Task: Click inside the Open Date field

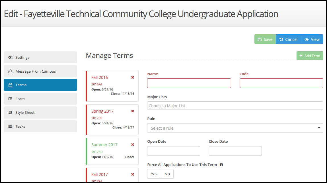Action: point(174,151)
